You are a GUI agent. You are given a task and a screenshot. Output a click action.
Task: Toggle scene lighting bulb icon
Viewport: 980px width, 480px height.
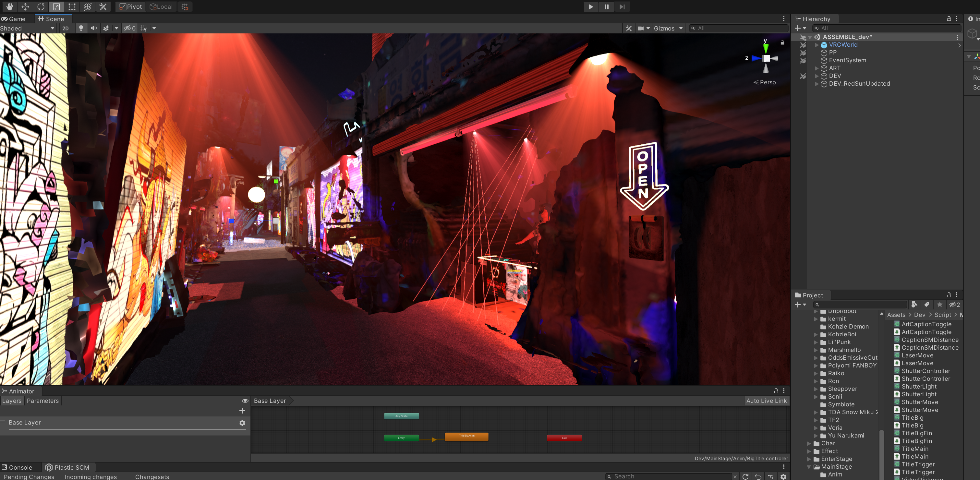(81, 28)
